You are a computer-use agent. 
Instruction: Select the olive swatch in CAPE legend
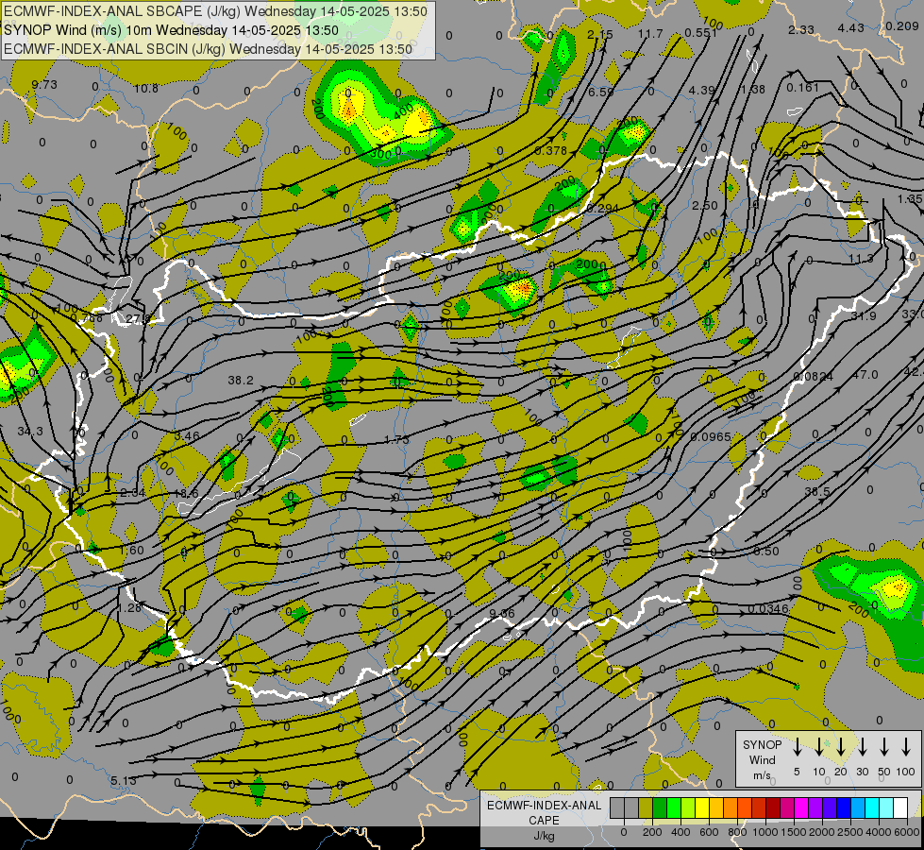pos(646,807)
